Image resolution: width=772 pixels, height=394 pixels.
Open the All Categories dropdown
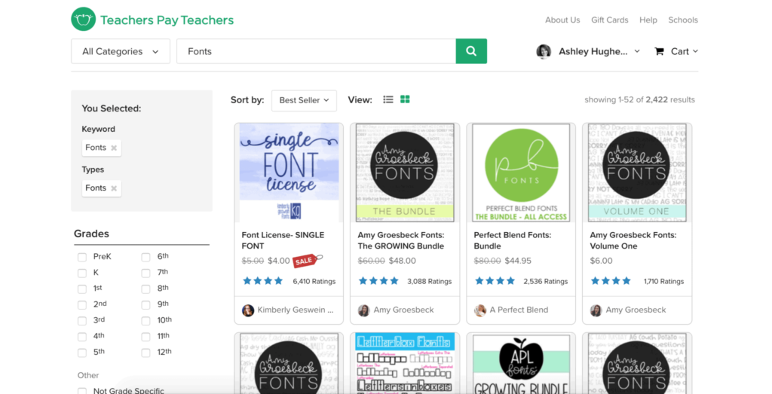pos(121,51)
